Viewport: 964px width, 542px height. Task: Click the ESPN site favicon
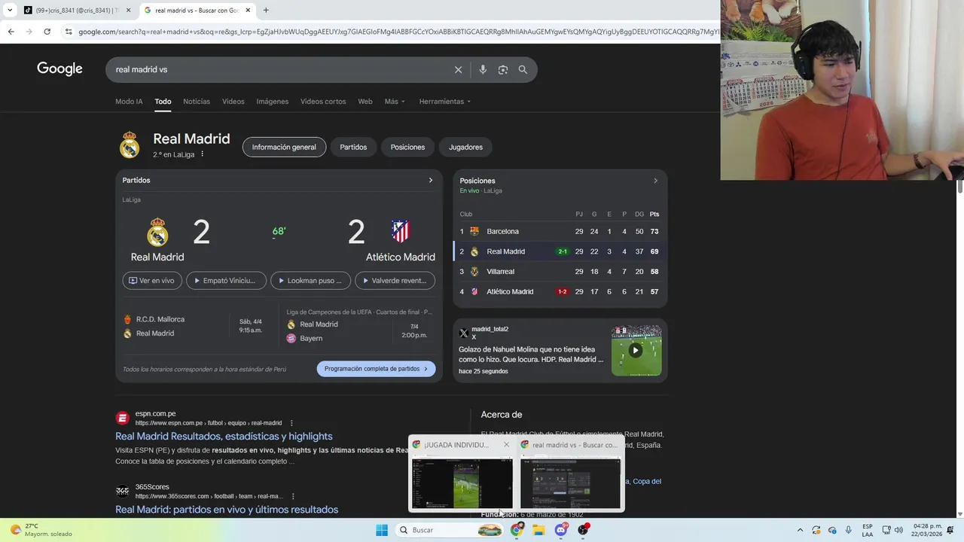coord(122,418)
